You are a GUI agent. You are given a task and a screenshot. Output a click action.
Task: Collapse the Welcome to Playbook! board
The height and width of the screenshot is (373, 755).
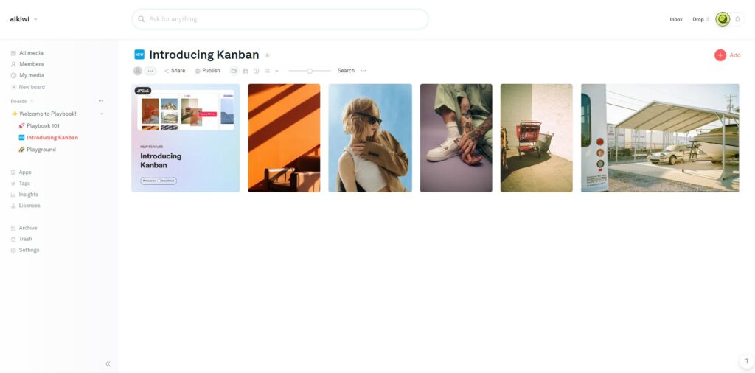point(102,114)
